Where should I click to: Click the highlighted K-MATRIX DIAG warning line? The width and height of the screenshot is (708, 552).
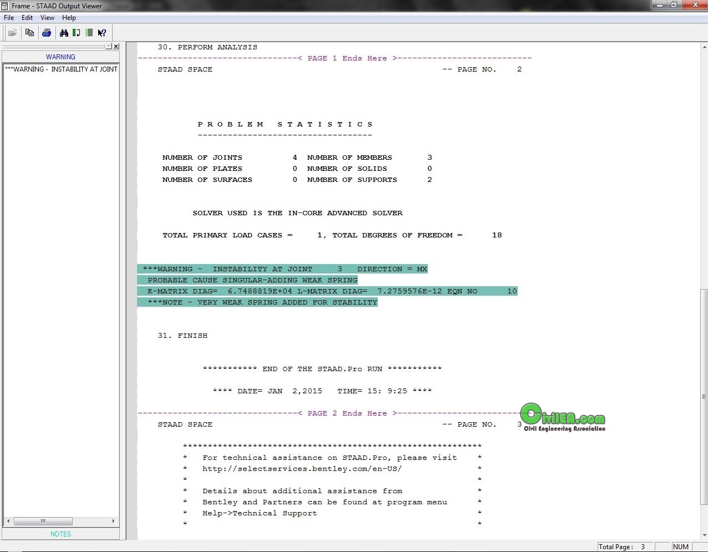(327, 291)
